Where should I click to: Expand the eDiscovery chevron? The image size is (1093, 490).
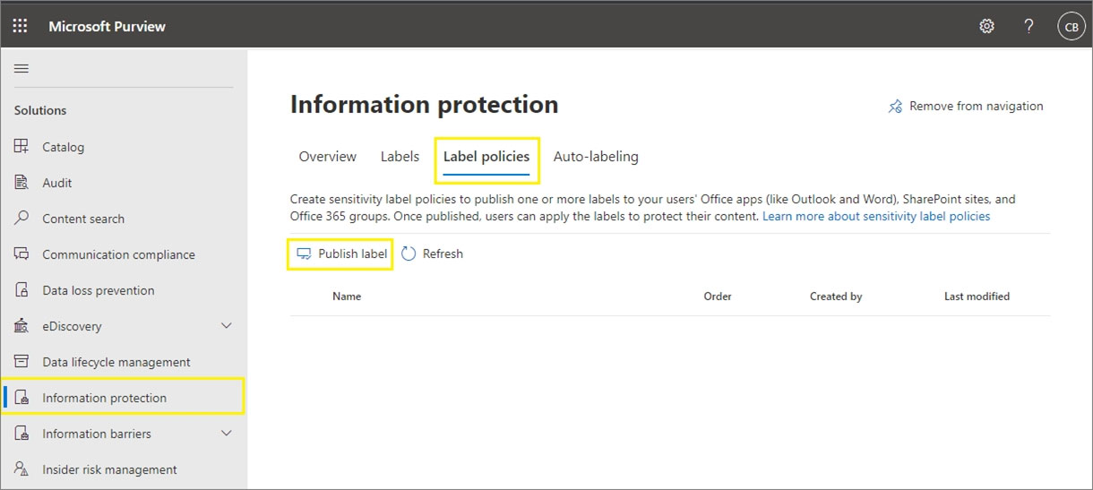click(x=227, y=326)
